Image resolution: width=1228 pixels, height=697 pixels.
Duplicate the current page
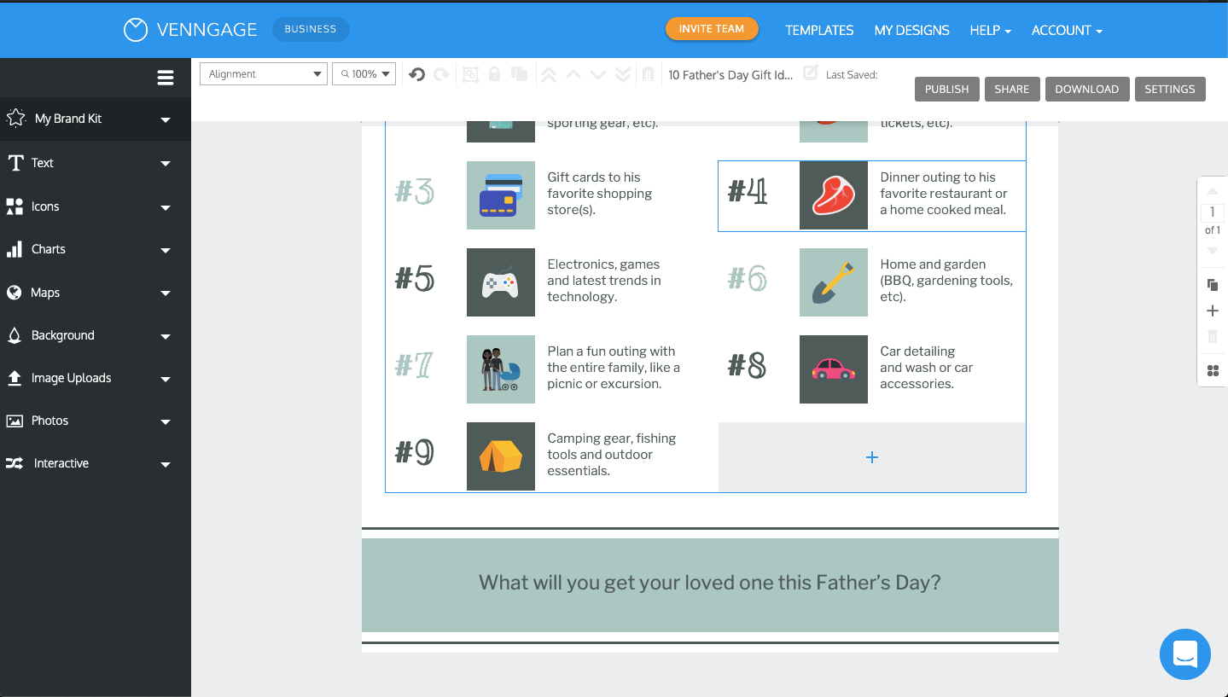click(x=1212, y=284)
